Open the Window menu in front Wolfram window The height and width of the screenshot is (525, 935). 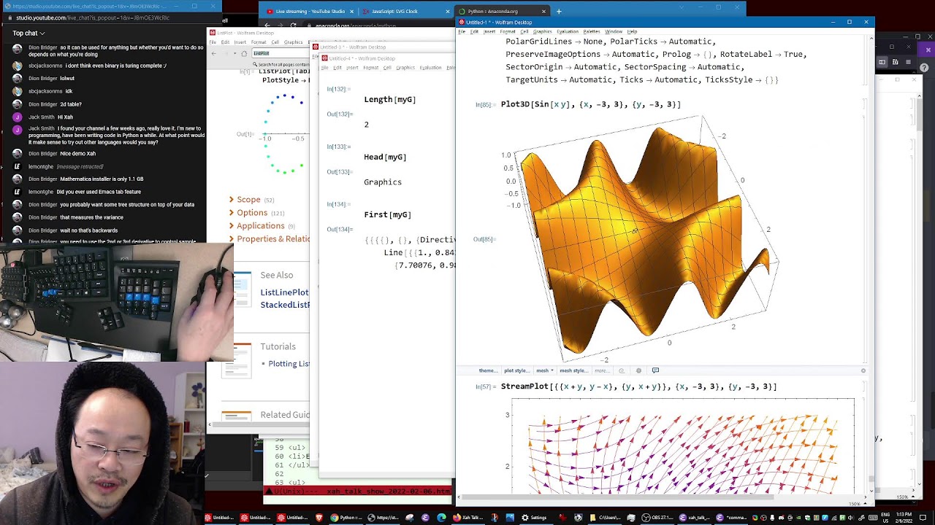614,31
